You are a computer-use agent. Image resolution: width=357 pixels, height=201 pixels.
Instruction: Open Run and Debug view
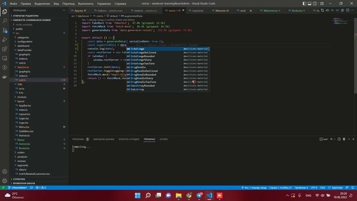(4, 40)
